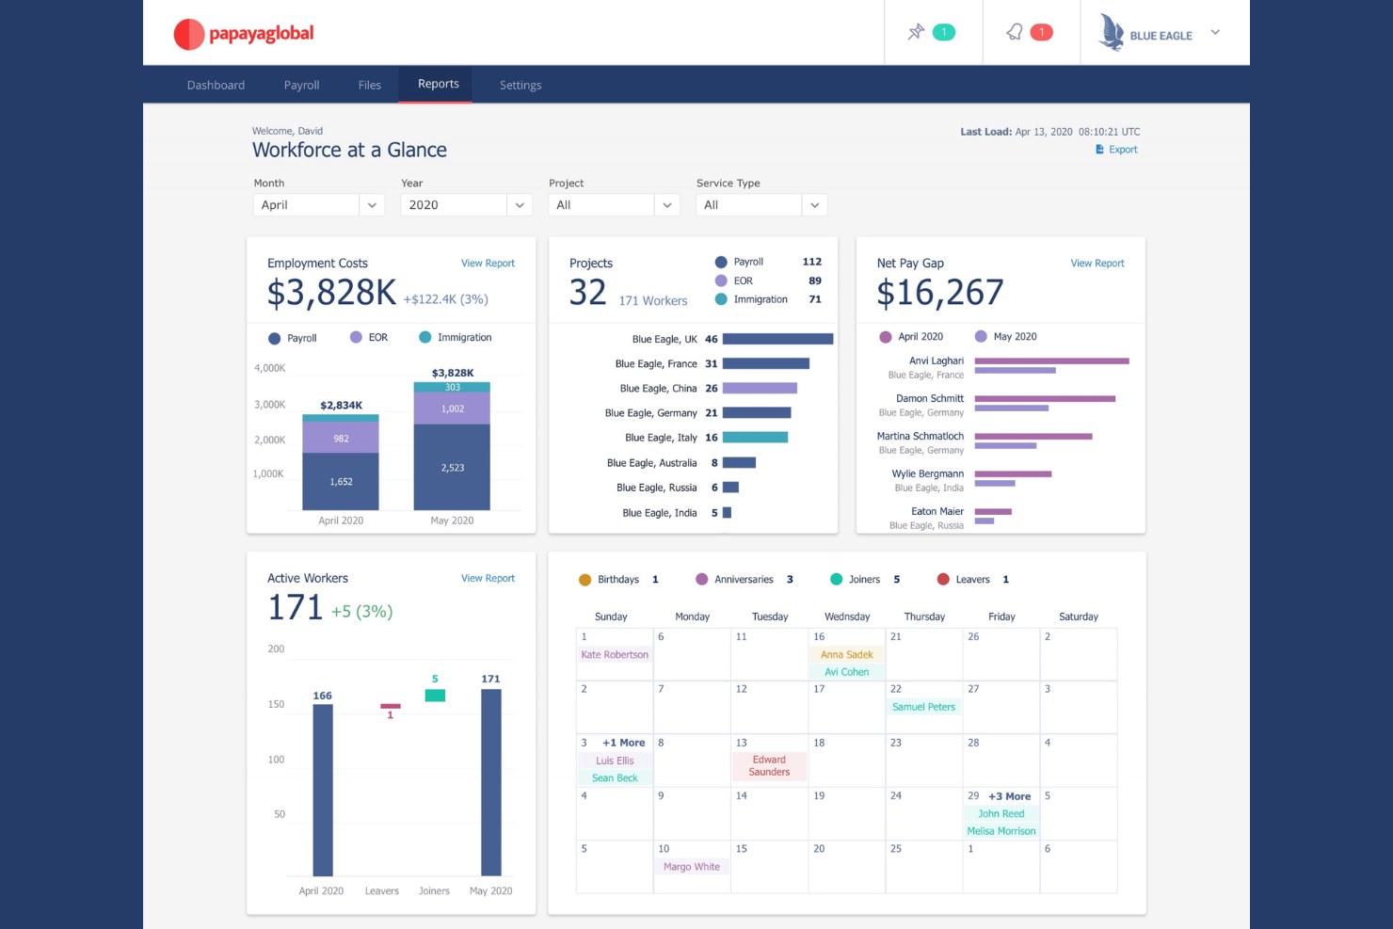Toggle Immigration legend in Employment Costs chart
This screenshot has width=1393, height=929.
coord(455,337)
